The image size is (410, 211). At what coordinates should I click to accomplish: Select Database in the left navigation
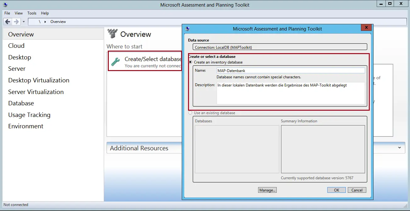click(21, 103)
